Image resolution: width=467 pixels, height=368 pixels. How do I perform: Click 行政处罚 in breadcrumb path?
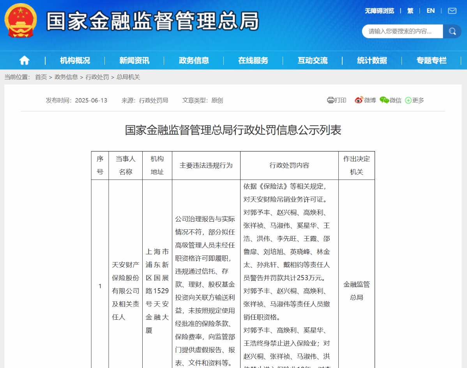click(x=97, y=77)
